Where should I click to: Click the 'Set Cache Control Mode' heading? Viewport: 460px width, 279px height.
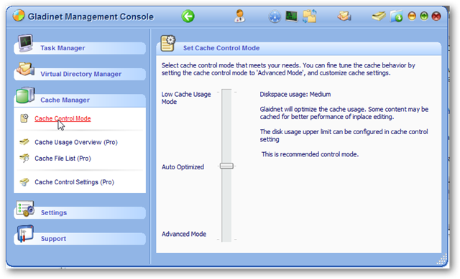click(x=221, y=48)
